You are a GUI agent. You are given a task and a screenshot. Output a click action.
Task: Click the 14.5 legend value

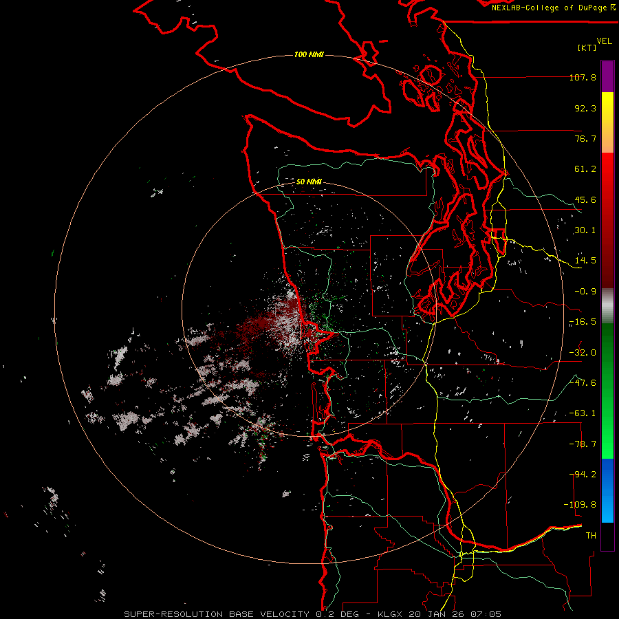click(x=585, y=261)
